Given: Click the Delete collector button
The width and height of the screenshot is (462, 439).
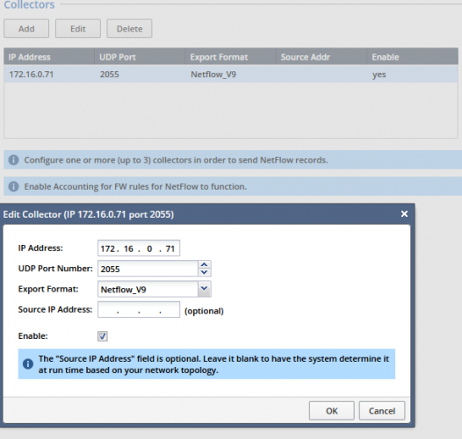Looking at the screenshot, I should 129,29.
